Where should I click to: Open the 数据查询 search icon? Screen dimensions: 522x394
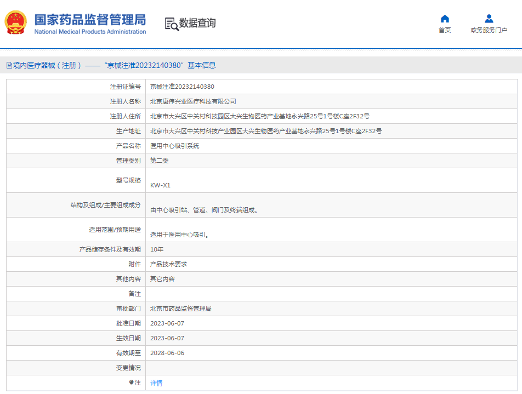point(172,24)
